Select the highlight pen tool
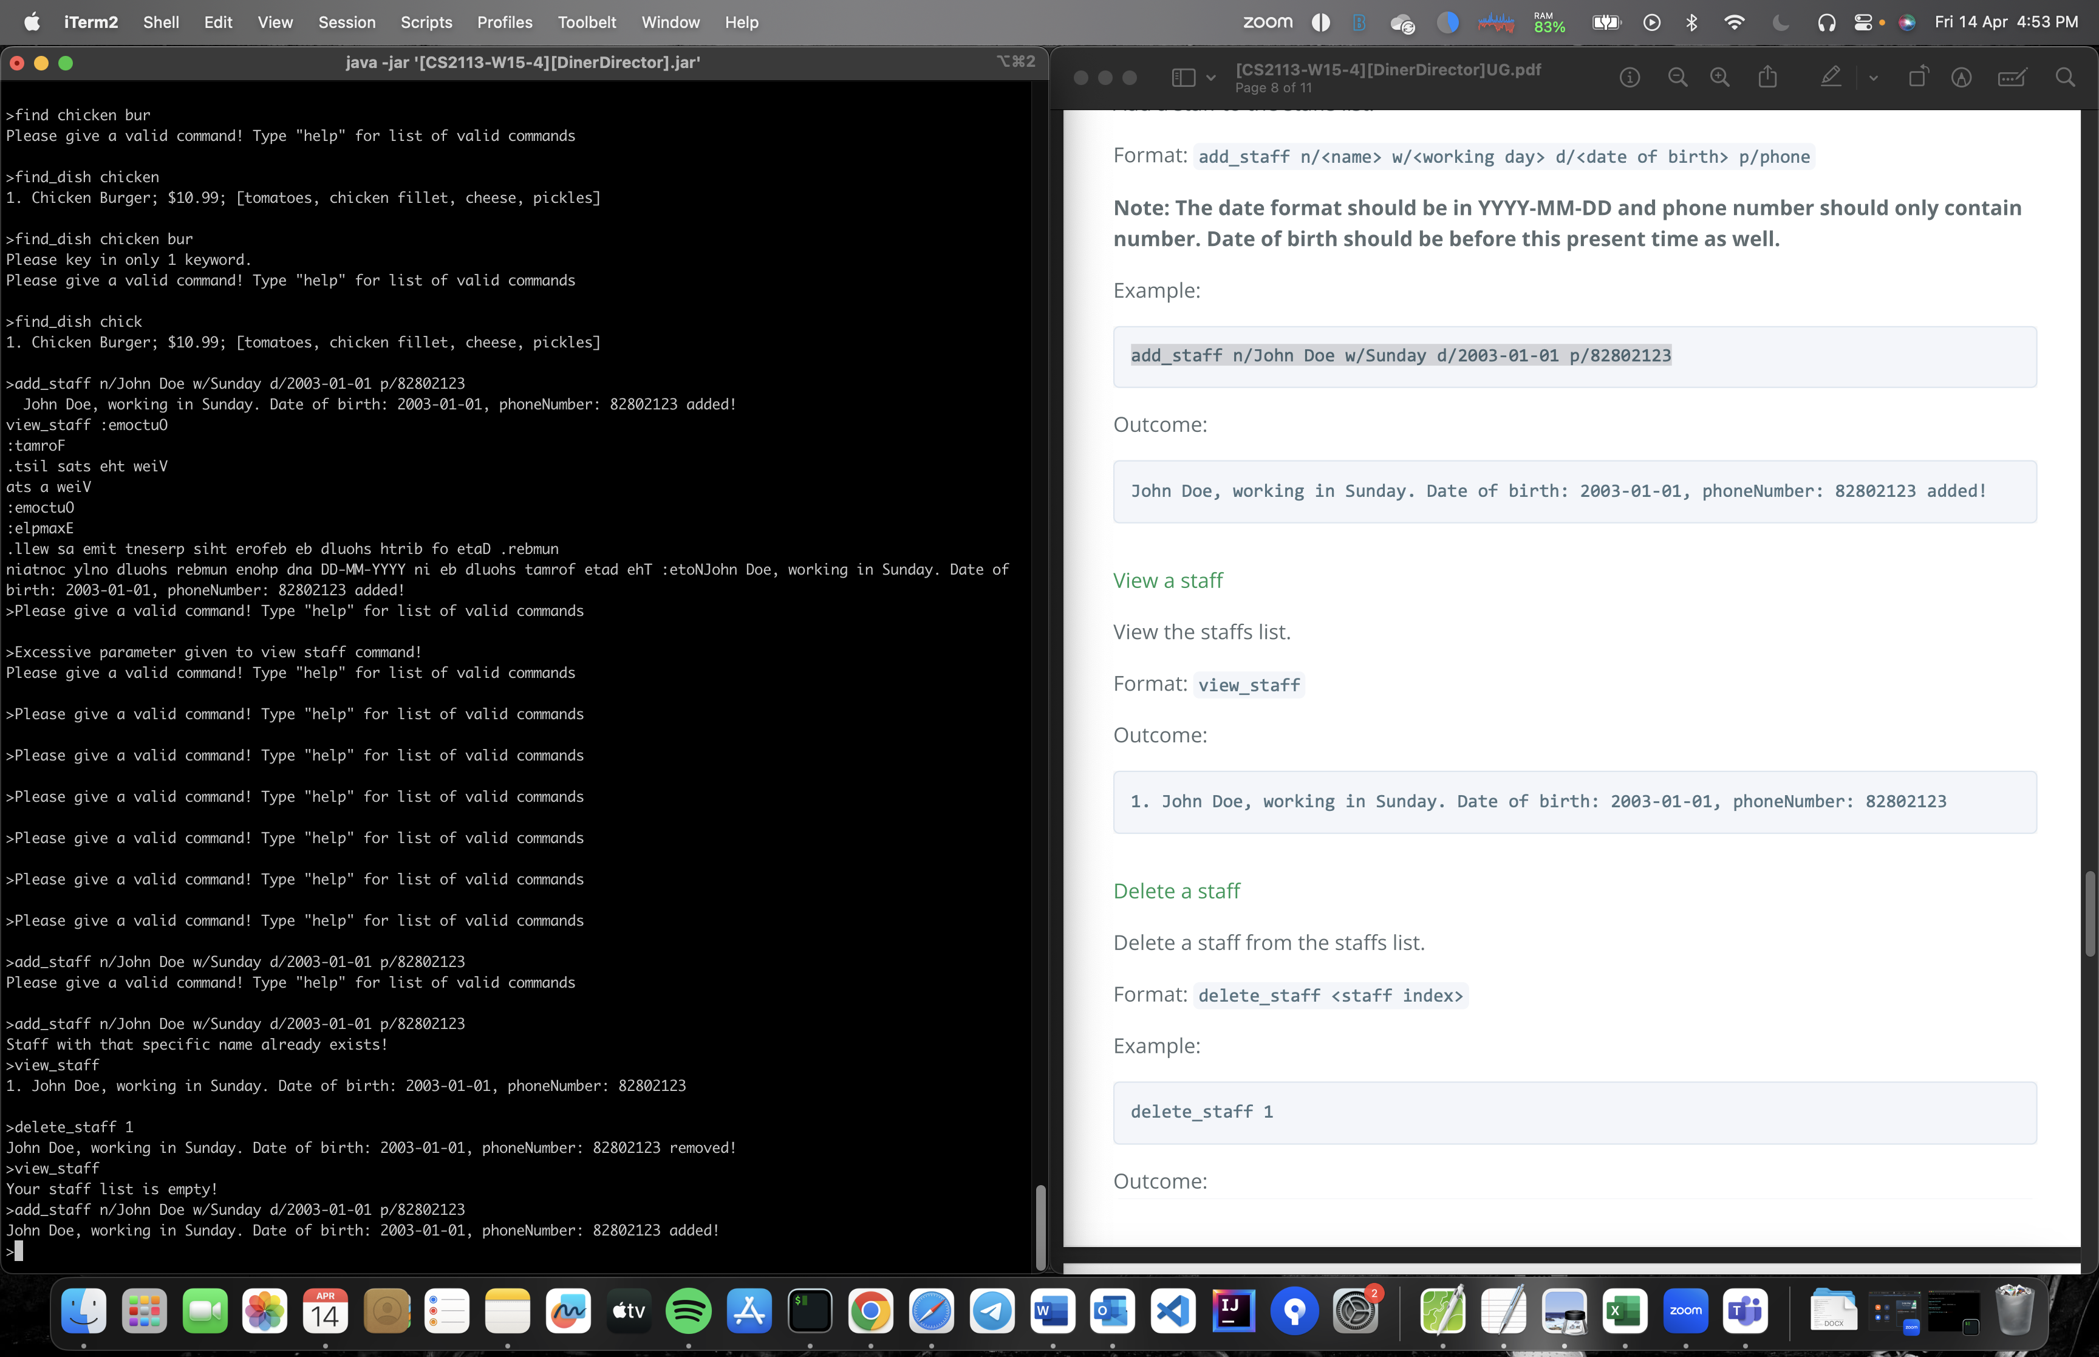The height and width of the screenshot is (1357, 2099). [x=1831, y=78]
